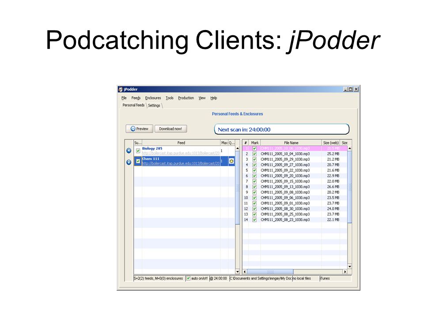This screenshot has height=318, width=424.
Task: Select file CHM111_2005_09_06_1030.mp3
Action: (x=285, y=198)
